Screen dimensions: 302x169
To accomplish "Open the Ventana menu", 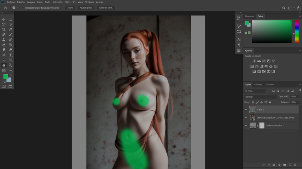I will point(89,2).
